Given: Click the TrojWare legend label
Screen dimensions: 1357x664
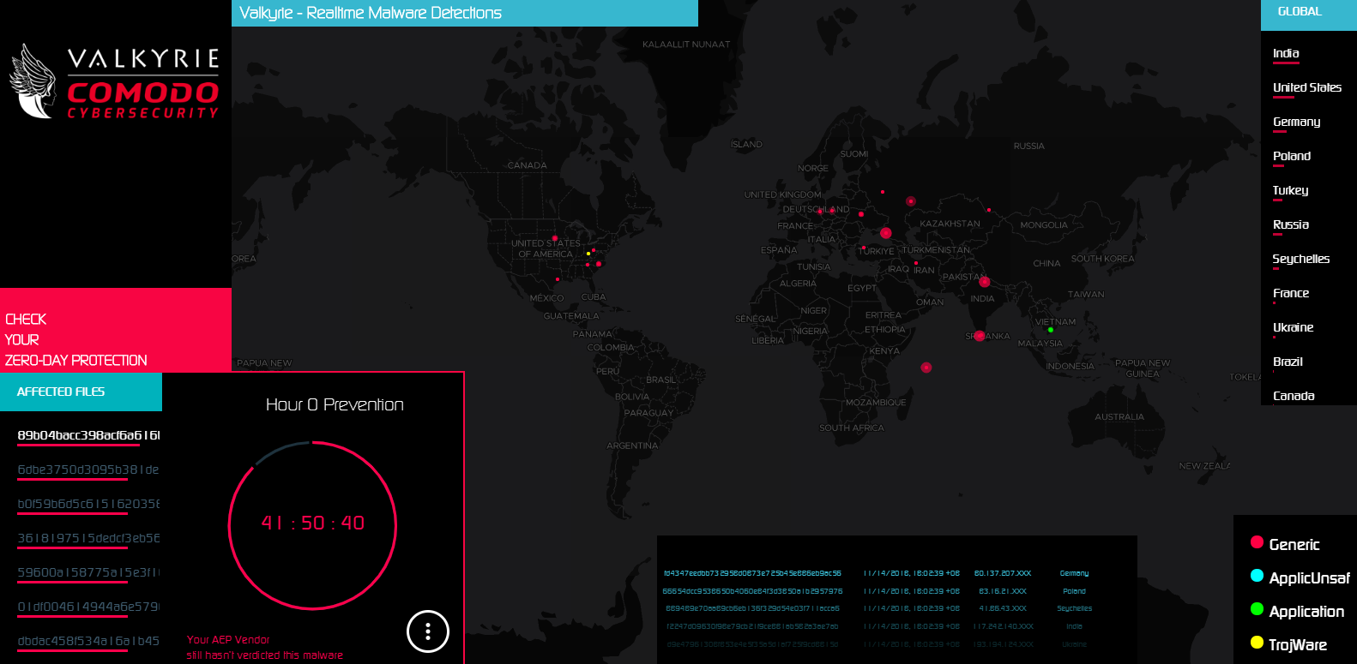Looking at the screenshot, I should pos(1298,645).
